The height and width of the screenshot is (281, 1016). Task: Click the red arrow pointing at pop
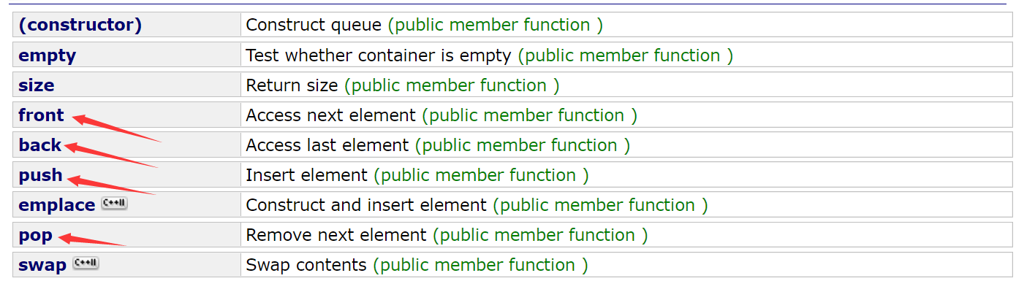coord(92,239)
